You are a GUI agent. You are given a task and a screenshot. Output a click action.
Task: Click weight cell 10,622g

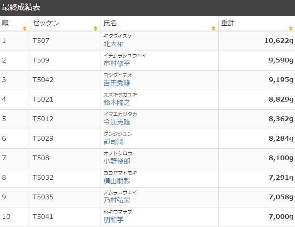point(279,41)
